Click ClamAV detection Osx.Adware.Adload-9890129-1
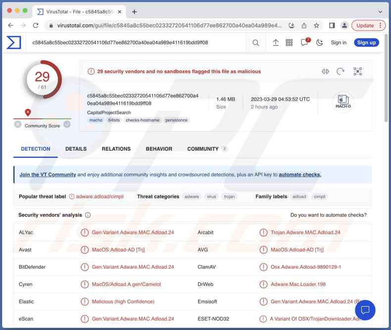391x330 pixels. click(x=306, y=267)
